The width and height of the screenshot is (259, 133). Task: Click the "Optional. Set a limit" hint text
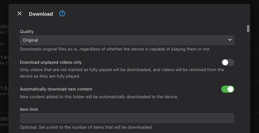pos(86,127)
